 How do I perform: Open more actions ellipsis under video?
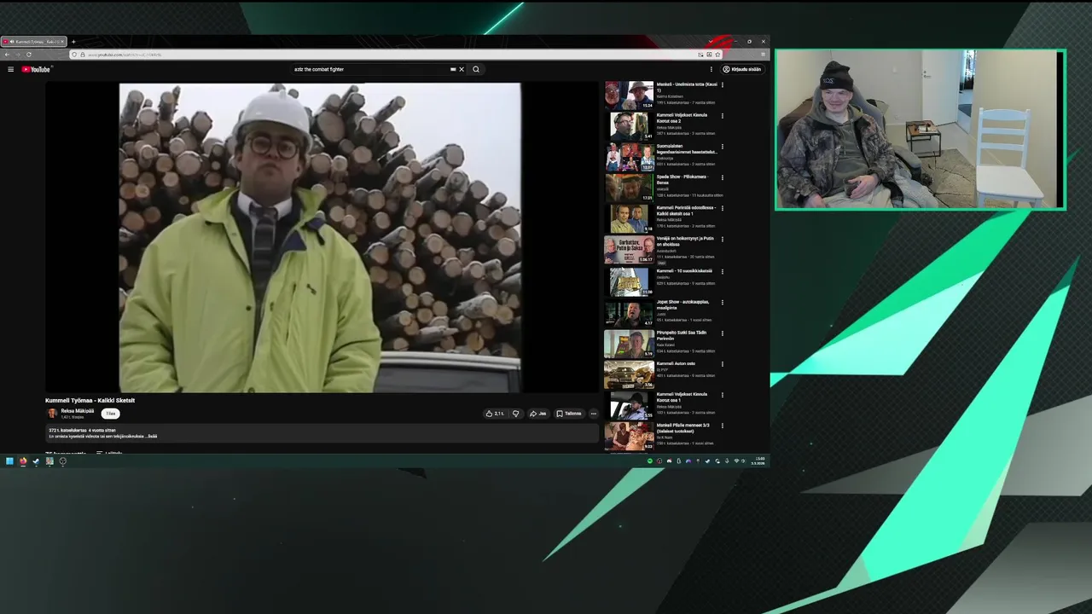click(594, 414)
